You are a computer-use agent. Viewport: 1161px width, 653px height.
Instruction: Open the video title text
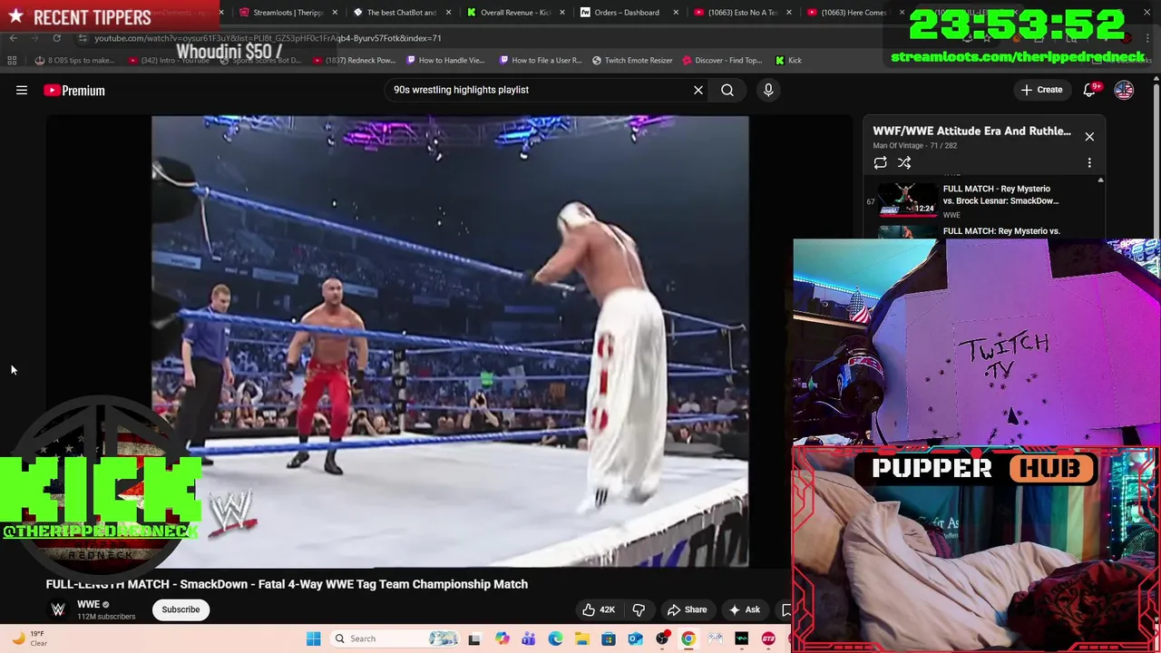click(x=287, y=584)
